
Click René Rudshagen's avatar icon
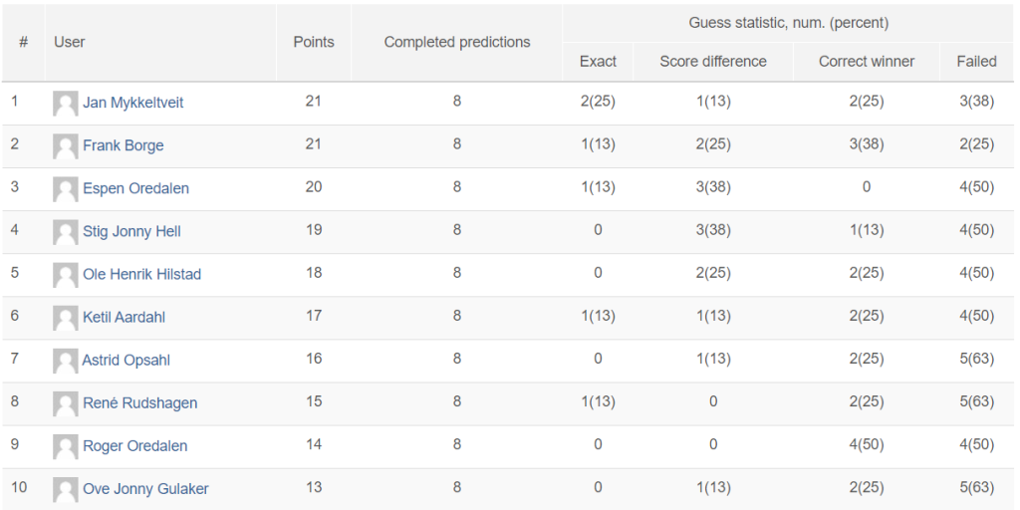pos(65,404)
